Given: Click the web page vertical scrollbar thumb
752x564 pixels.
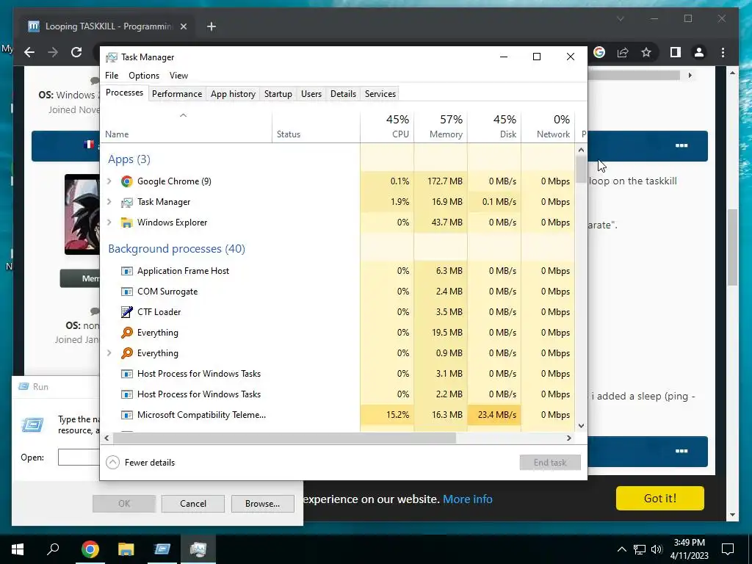Looking at the screenshot, I should (x=732, y=247).
